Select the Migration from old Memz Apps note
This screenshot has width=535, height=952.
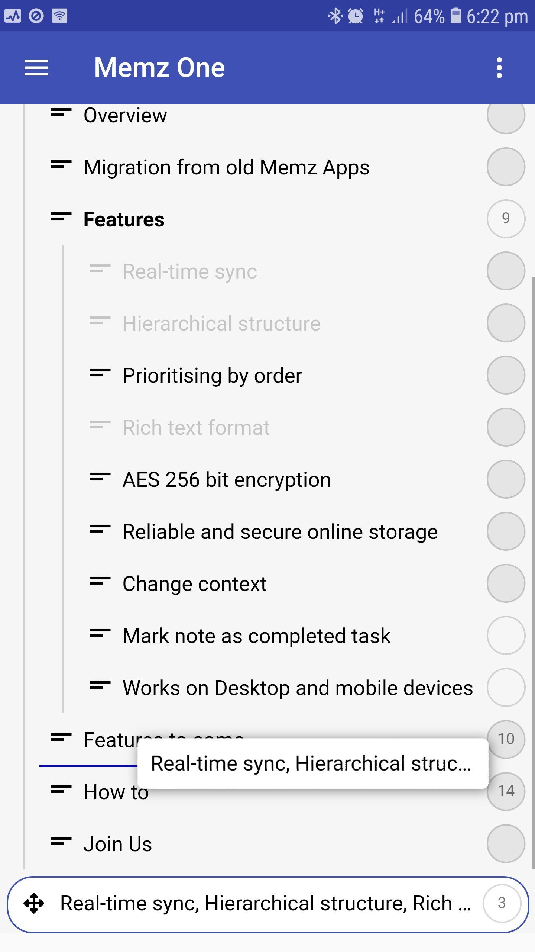226,167
